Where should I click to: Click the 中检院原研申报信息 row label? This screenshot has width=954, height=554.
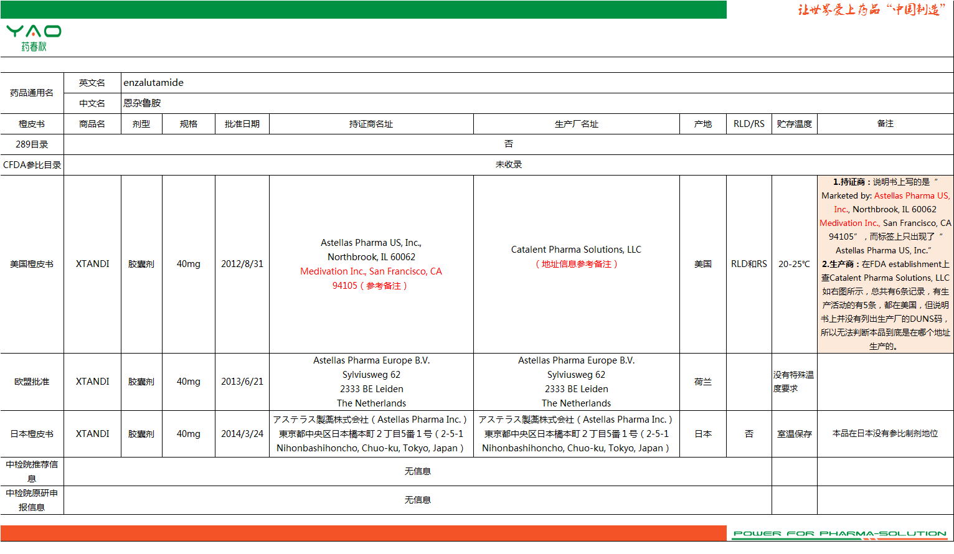[32, 500]
